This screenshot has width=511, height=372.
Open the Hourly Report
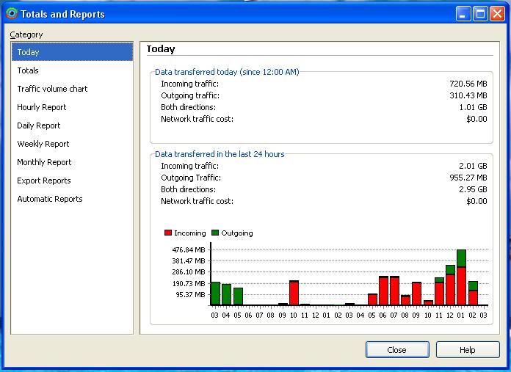point(42,107)
